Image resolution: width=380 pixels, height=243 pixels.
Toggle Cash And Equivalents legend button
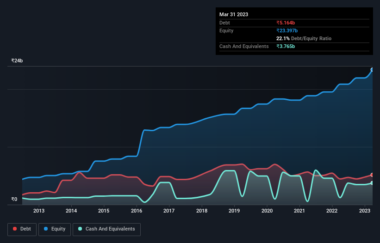106,229
